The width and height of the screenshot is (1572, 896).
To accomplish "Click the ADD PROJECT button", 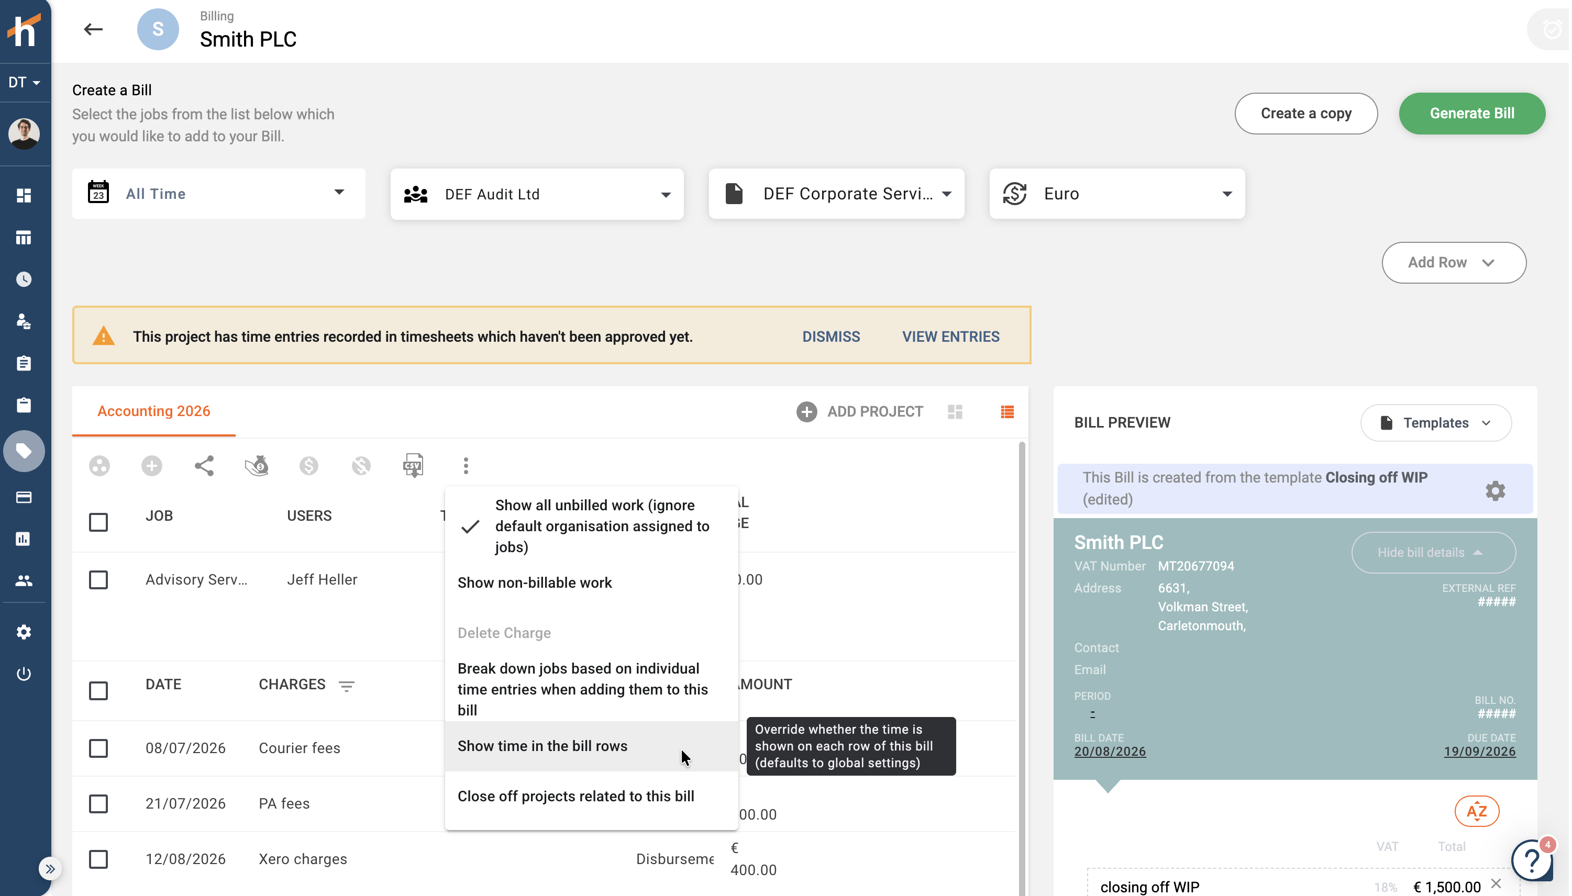I will pyautogui.click(x=860, y=412).
